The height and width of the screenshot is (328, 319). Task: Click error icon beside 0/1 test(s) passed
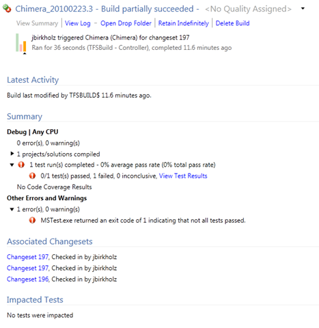tap(32, 176)
